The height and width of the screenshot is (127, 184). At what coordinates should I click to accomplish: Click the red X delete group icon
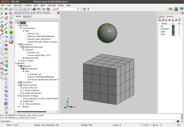(x=166, y=20)
